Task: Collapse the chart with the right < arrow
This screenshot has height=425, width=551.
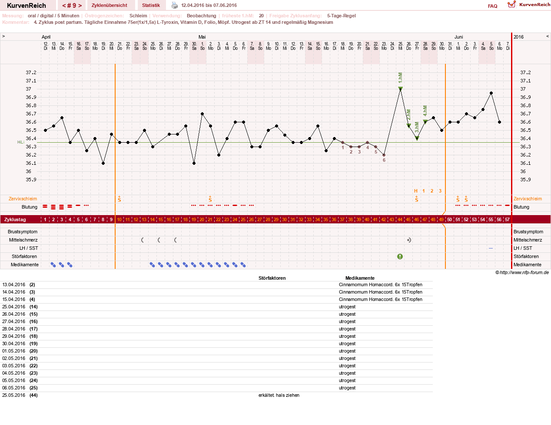Action: (548, 36)
